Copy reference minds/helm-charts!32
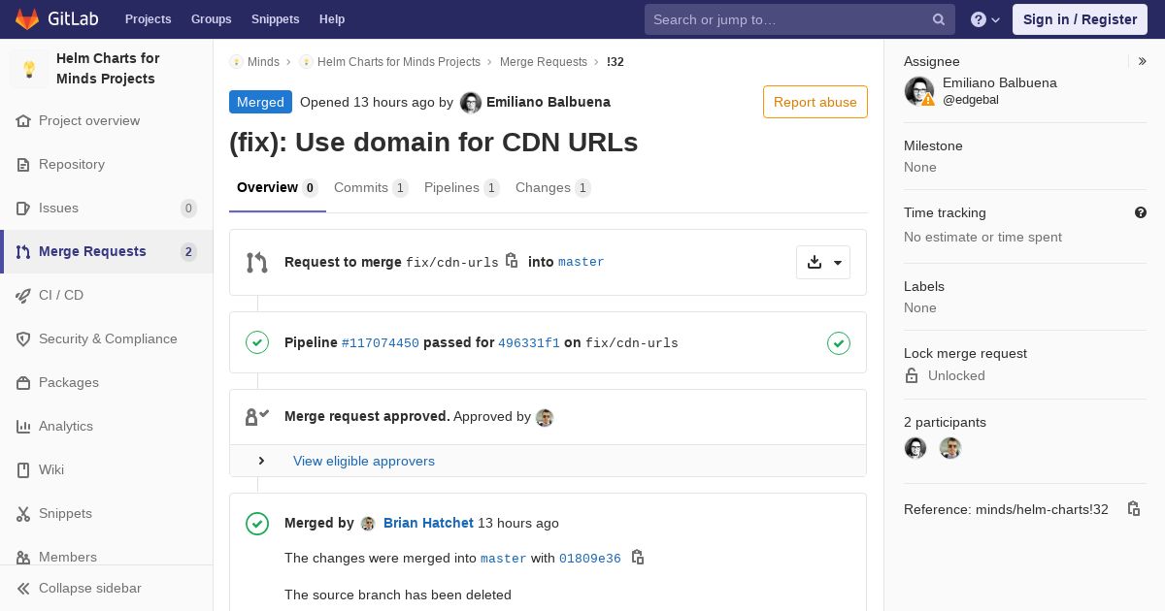Viewport: 1165px width, 611px height. point(1133,509)
